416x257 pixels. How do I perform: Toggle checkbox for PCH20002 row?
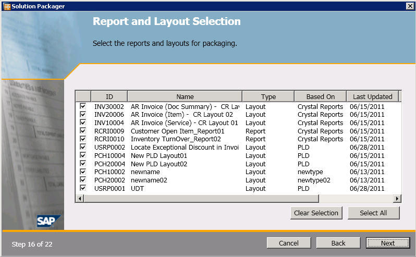[83, 180]
